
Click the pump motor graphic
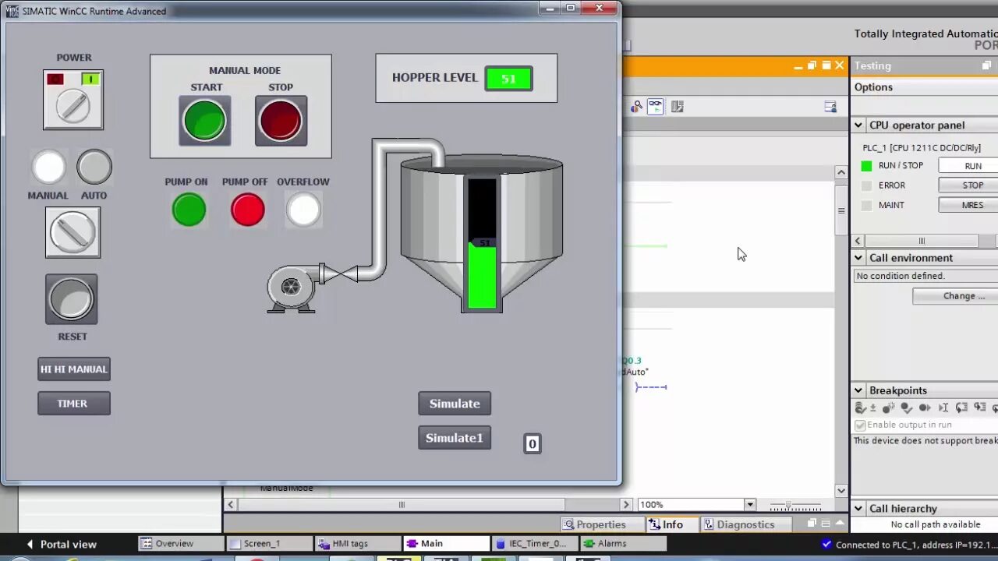coord(292,288)
